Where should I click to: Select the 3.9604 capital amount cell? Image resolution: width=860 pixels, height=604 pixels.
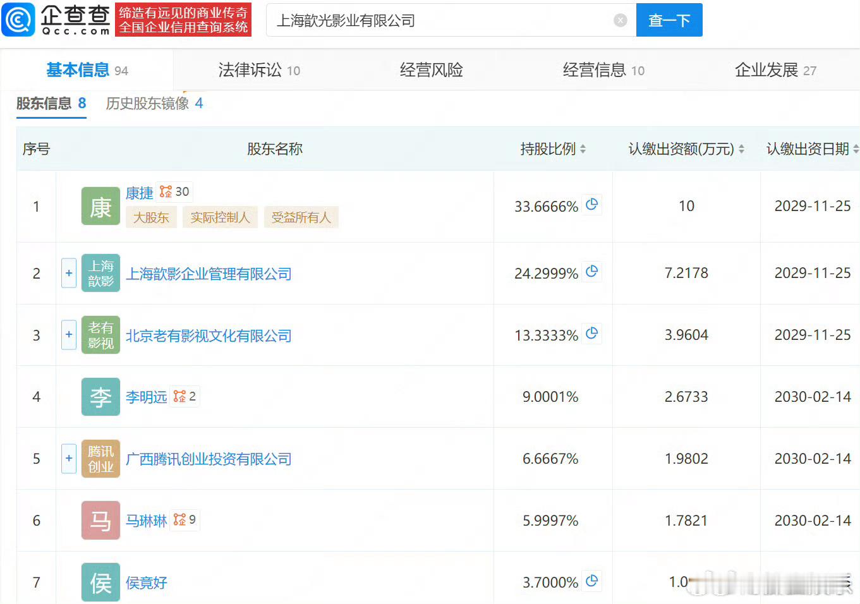[x=686, y=335]
